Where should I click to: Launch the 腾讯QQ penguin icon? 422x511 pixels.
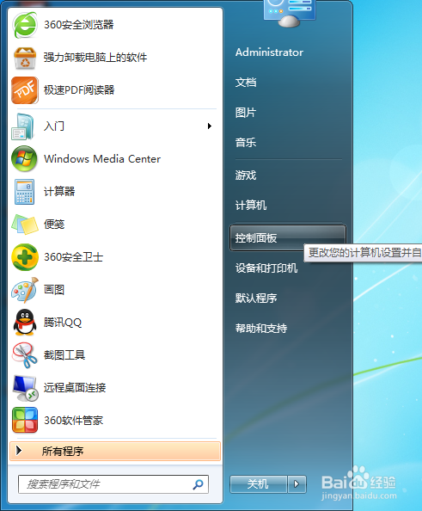tap(25, 323)
